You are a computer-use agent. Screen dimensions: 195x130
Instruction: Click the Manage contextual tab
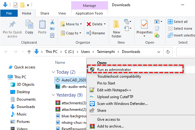[x=89, y=6]
